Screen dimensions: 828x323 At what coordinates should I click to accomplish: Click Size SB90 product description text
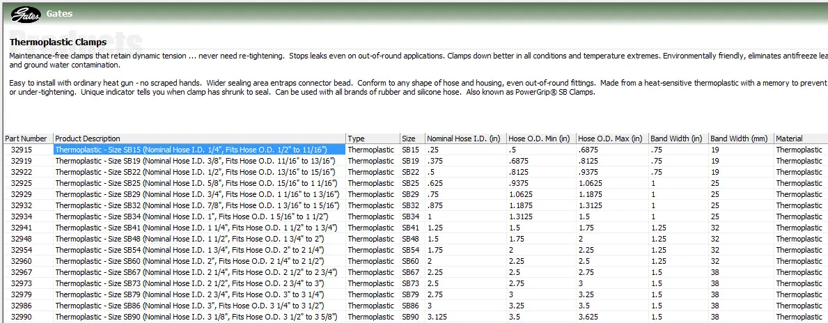[196, 317]
